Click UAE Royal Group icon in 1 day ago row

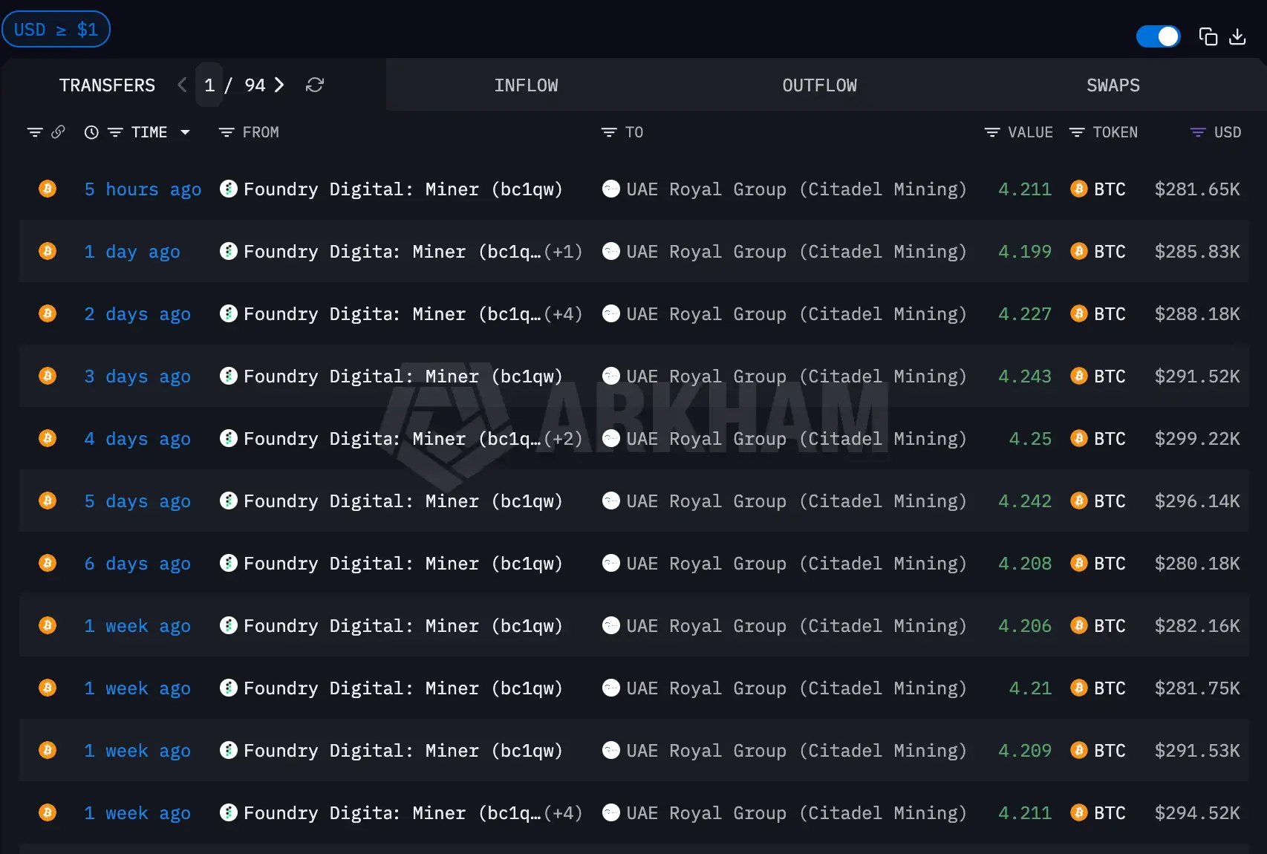click(x=610, y=251)
